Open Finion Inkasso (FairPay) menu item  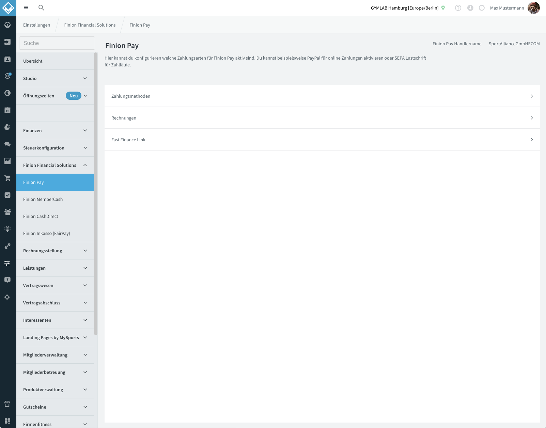(x=55, y=233)
